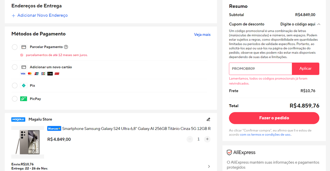The image size is (330, 171).
Task: Click the Marcas+ badge on product title
Action: point(54,129)
